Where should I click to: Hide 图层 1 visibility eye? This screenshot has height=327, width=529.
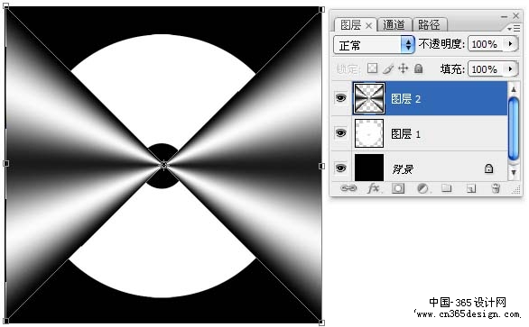pos(340,132)
